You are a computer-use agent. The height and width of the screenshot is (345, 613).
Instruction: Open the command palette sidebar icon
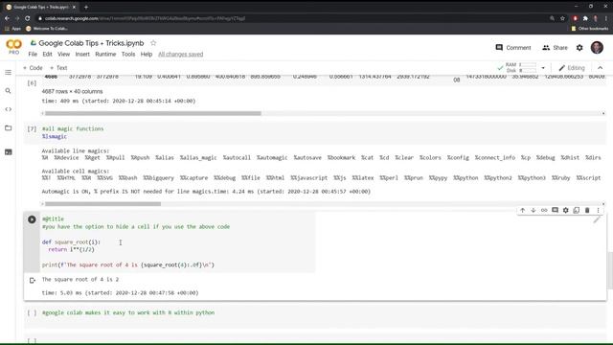pos(9,151)
